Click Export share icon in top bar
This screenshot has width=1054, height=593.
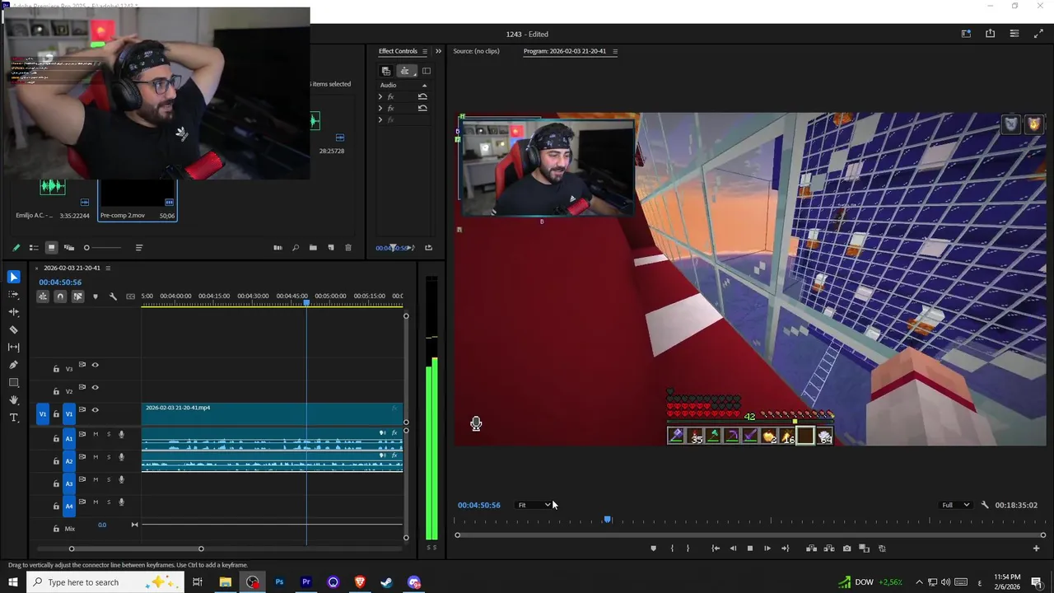click(x=990, y=34)
